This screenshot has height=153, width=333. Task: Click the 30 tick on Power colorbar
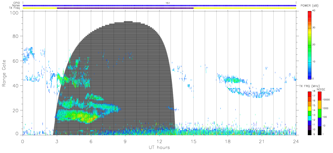pos(314,28)
